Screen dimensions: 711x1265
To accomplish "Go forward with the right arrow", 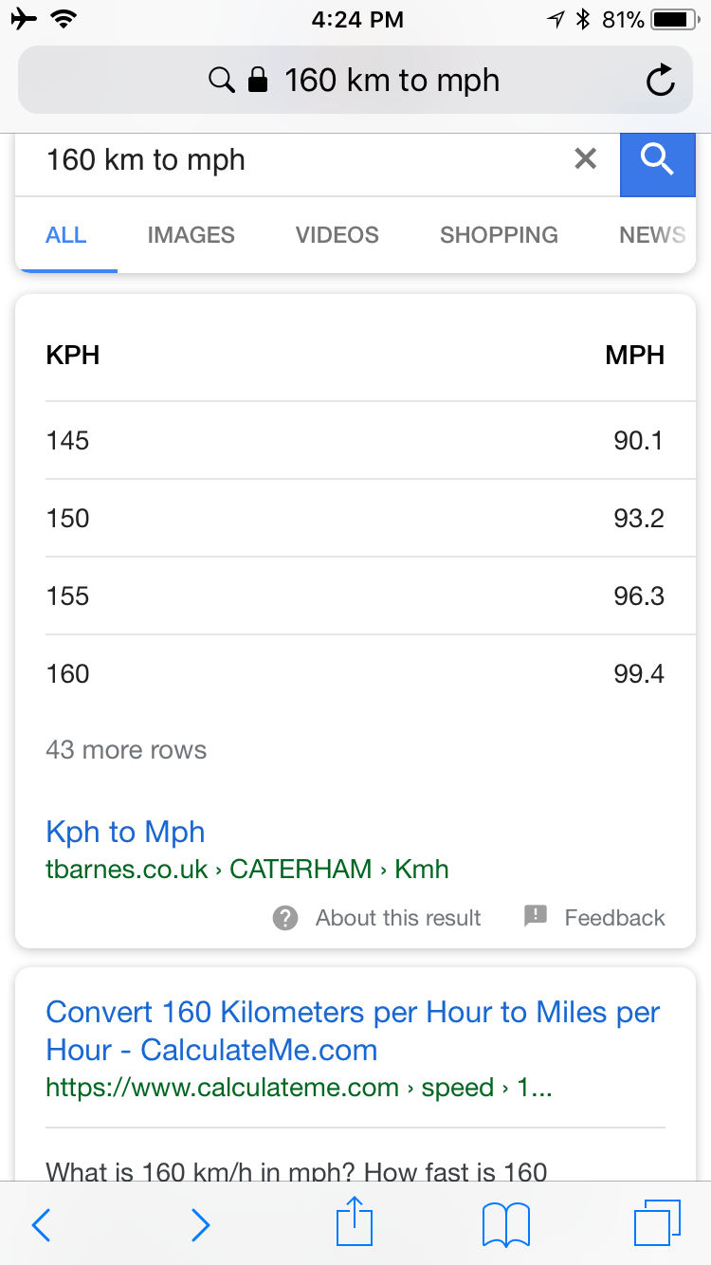I will click(x=200, y=1225).
